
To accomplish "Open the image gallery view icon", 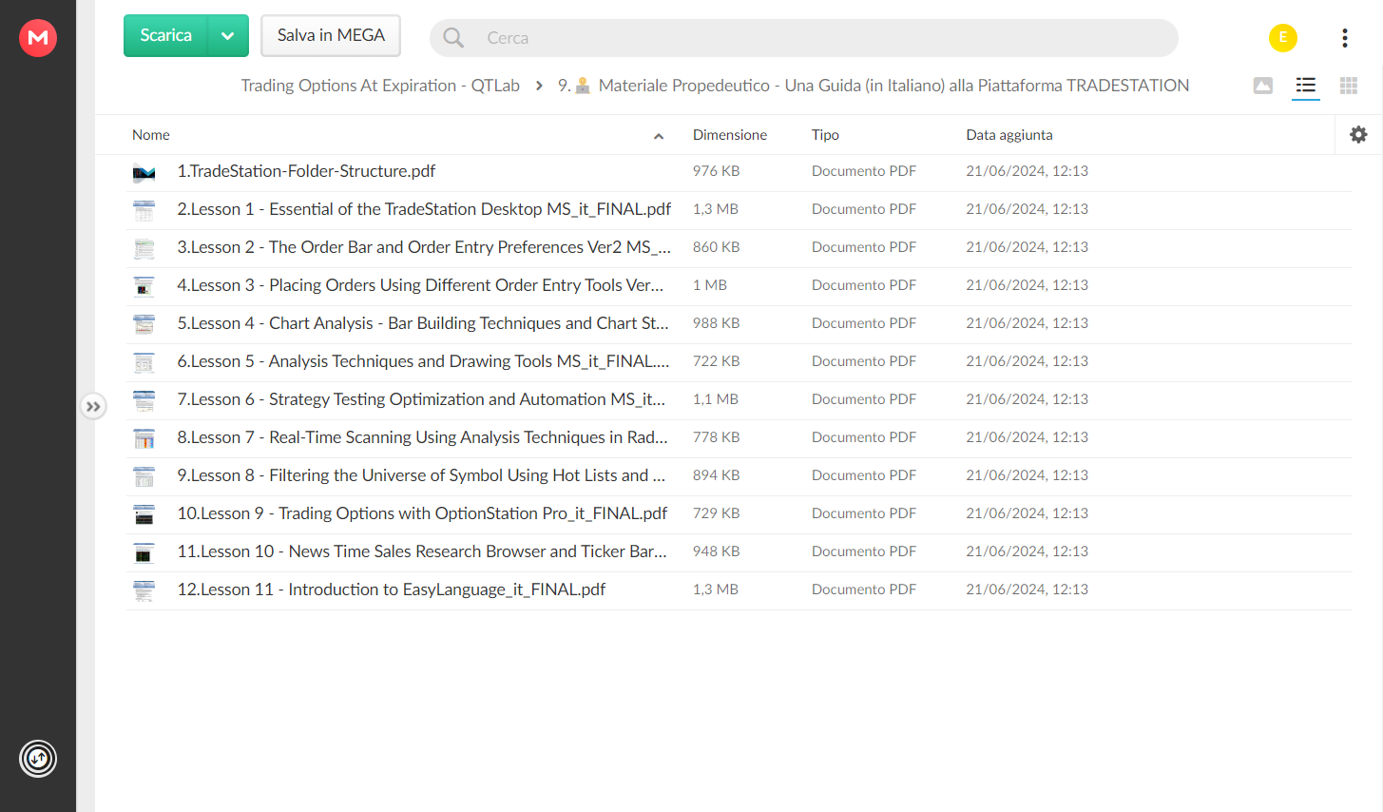I will point(1263,86).
